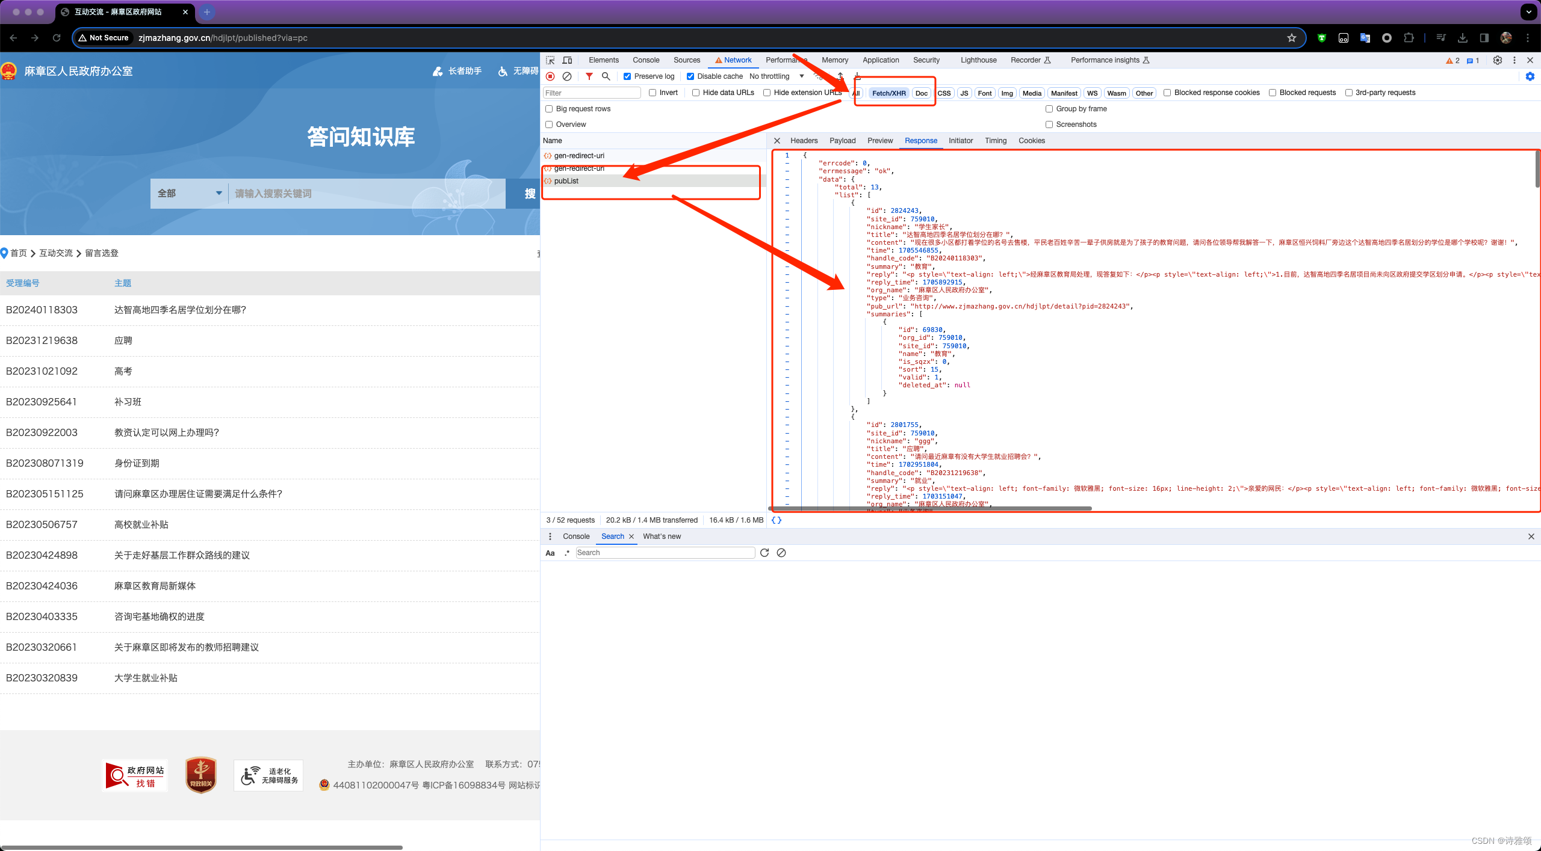Select the Preview tab
Viewport: 1541px width, 851px height.
click(x=880, y=141)
